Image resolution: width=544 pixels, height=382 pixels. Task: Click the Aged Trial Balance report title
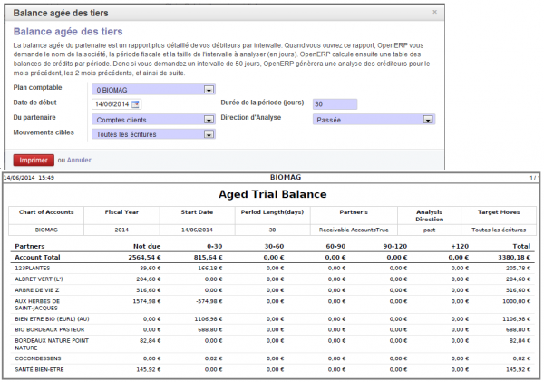tap(273, 194)
